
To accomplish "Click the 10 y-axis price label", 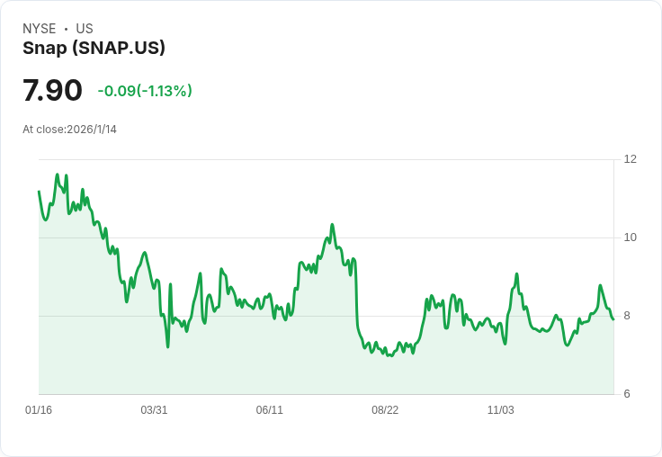I will coord(630,237).
